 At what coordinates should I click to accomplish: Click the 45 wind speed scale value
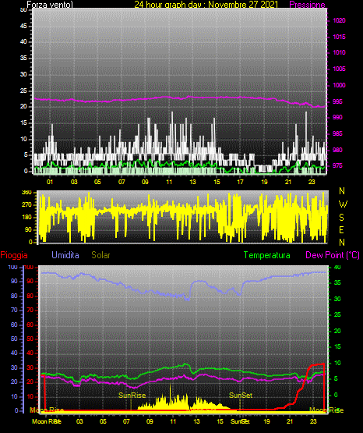[x=23, y=26]
